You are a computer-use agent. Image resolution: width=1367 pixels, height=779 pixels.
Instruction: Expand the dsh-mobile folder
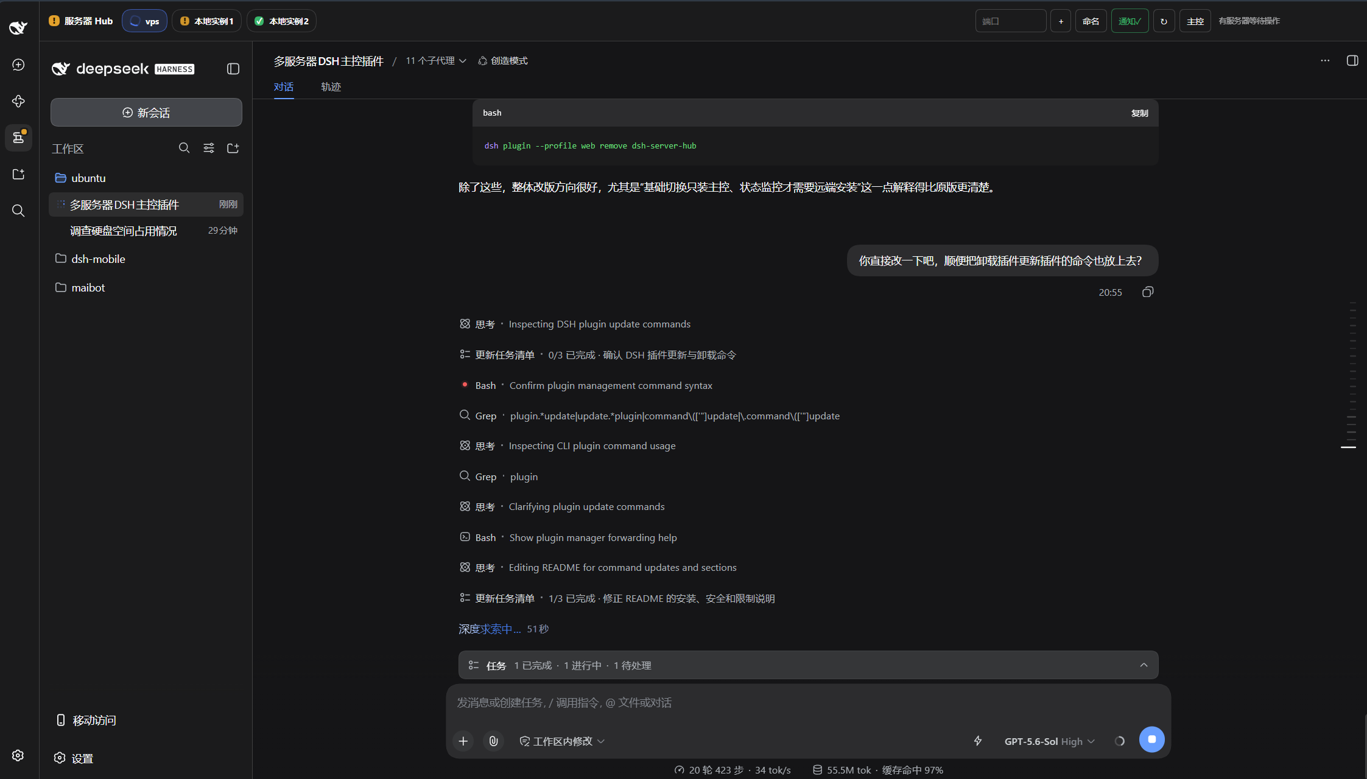point(146,259)
